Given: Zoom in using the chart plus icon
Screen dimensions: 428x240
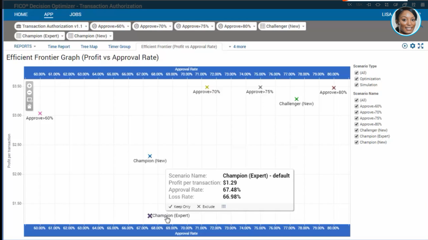Looking at the screenshot, I should click(29, 86).
